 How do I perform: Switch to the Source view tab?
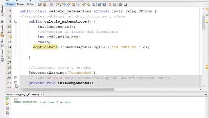point(10,4)
